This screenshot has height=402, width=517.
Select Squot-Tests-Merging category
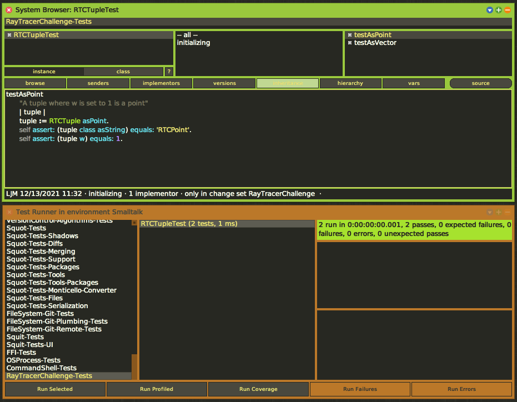68,252
